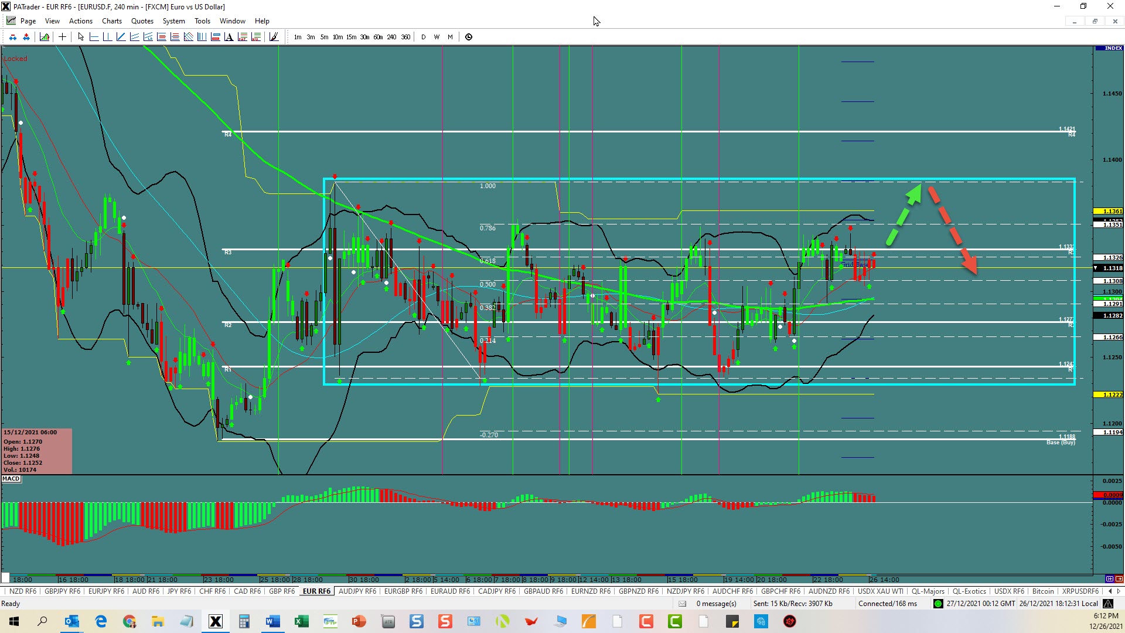The height and width of the screenshot is (633, 1125).
Task: Open the Quotes menu
Action: 142,21
